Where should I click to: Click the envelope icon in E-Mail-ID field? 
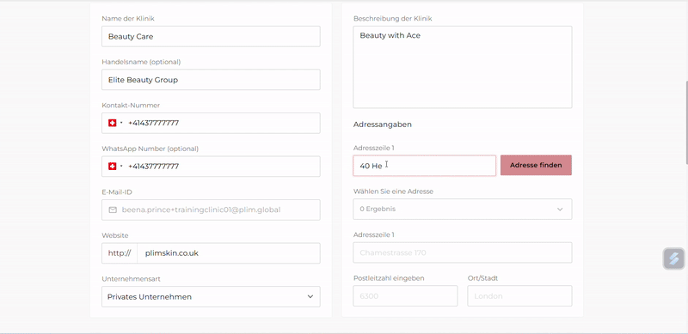coord(113,210)
